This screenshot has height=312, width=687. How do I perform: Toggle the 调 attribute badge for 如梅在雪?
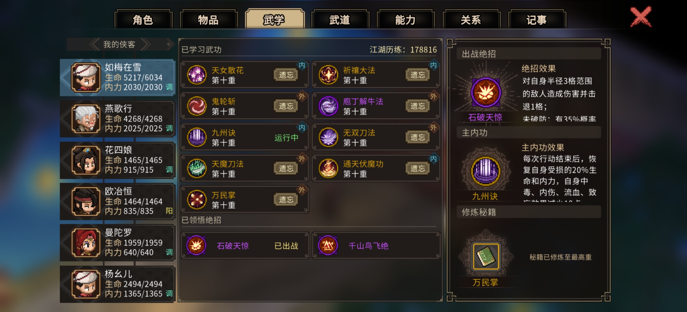pos(169,87)
